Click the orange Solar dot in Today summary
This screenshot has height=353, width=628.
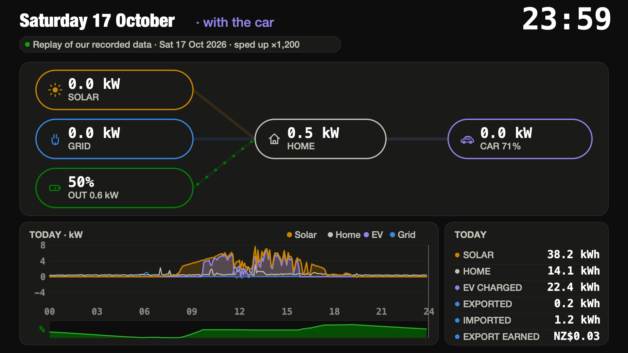(x=457, y=255)
